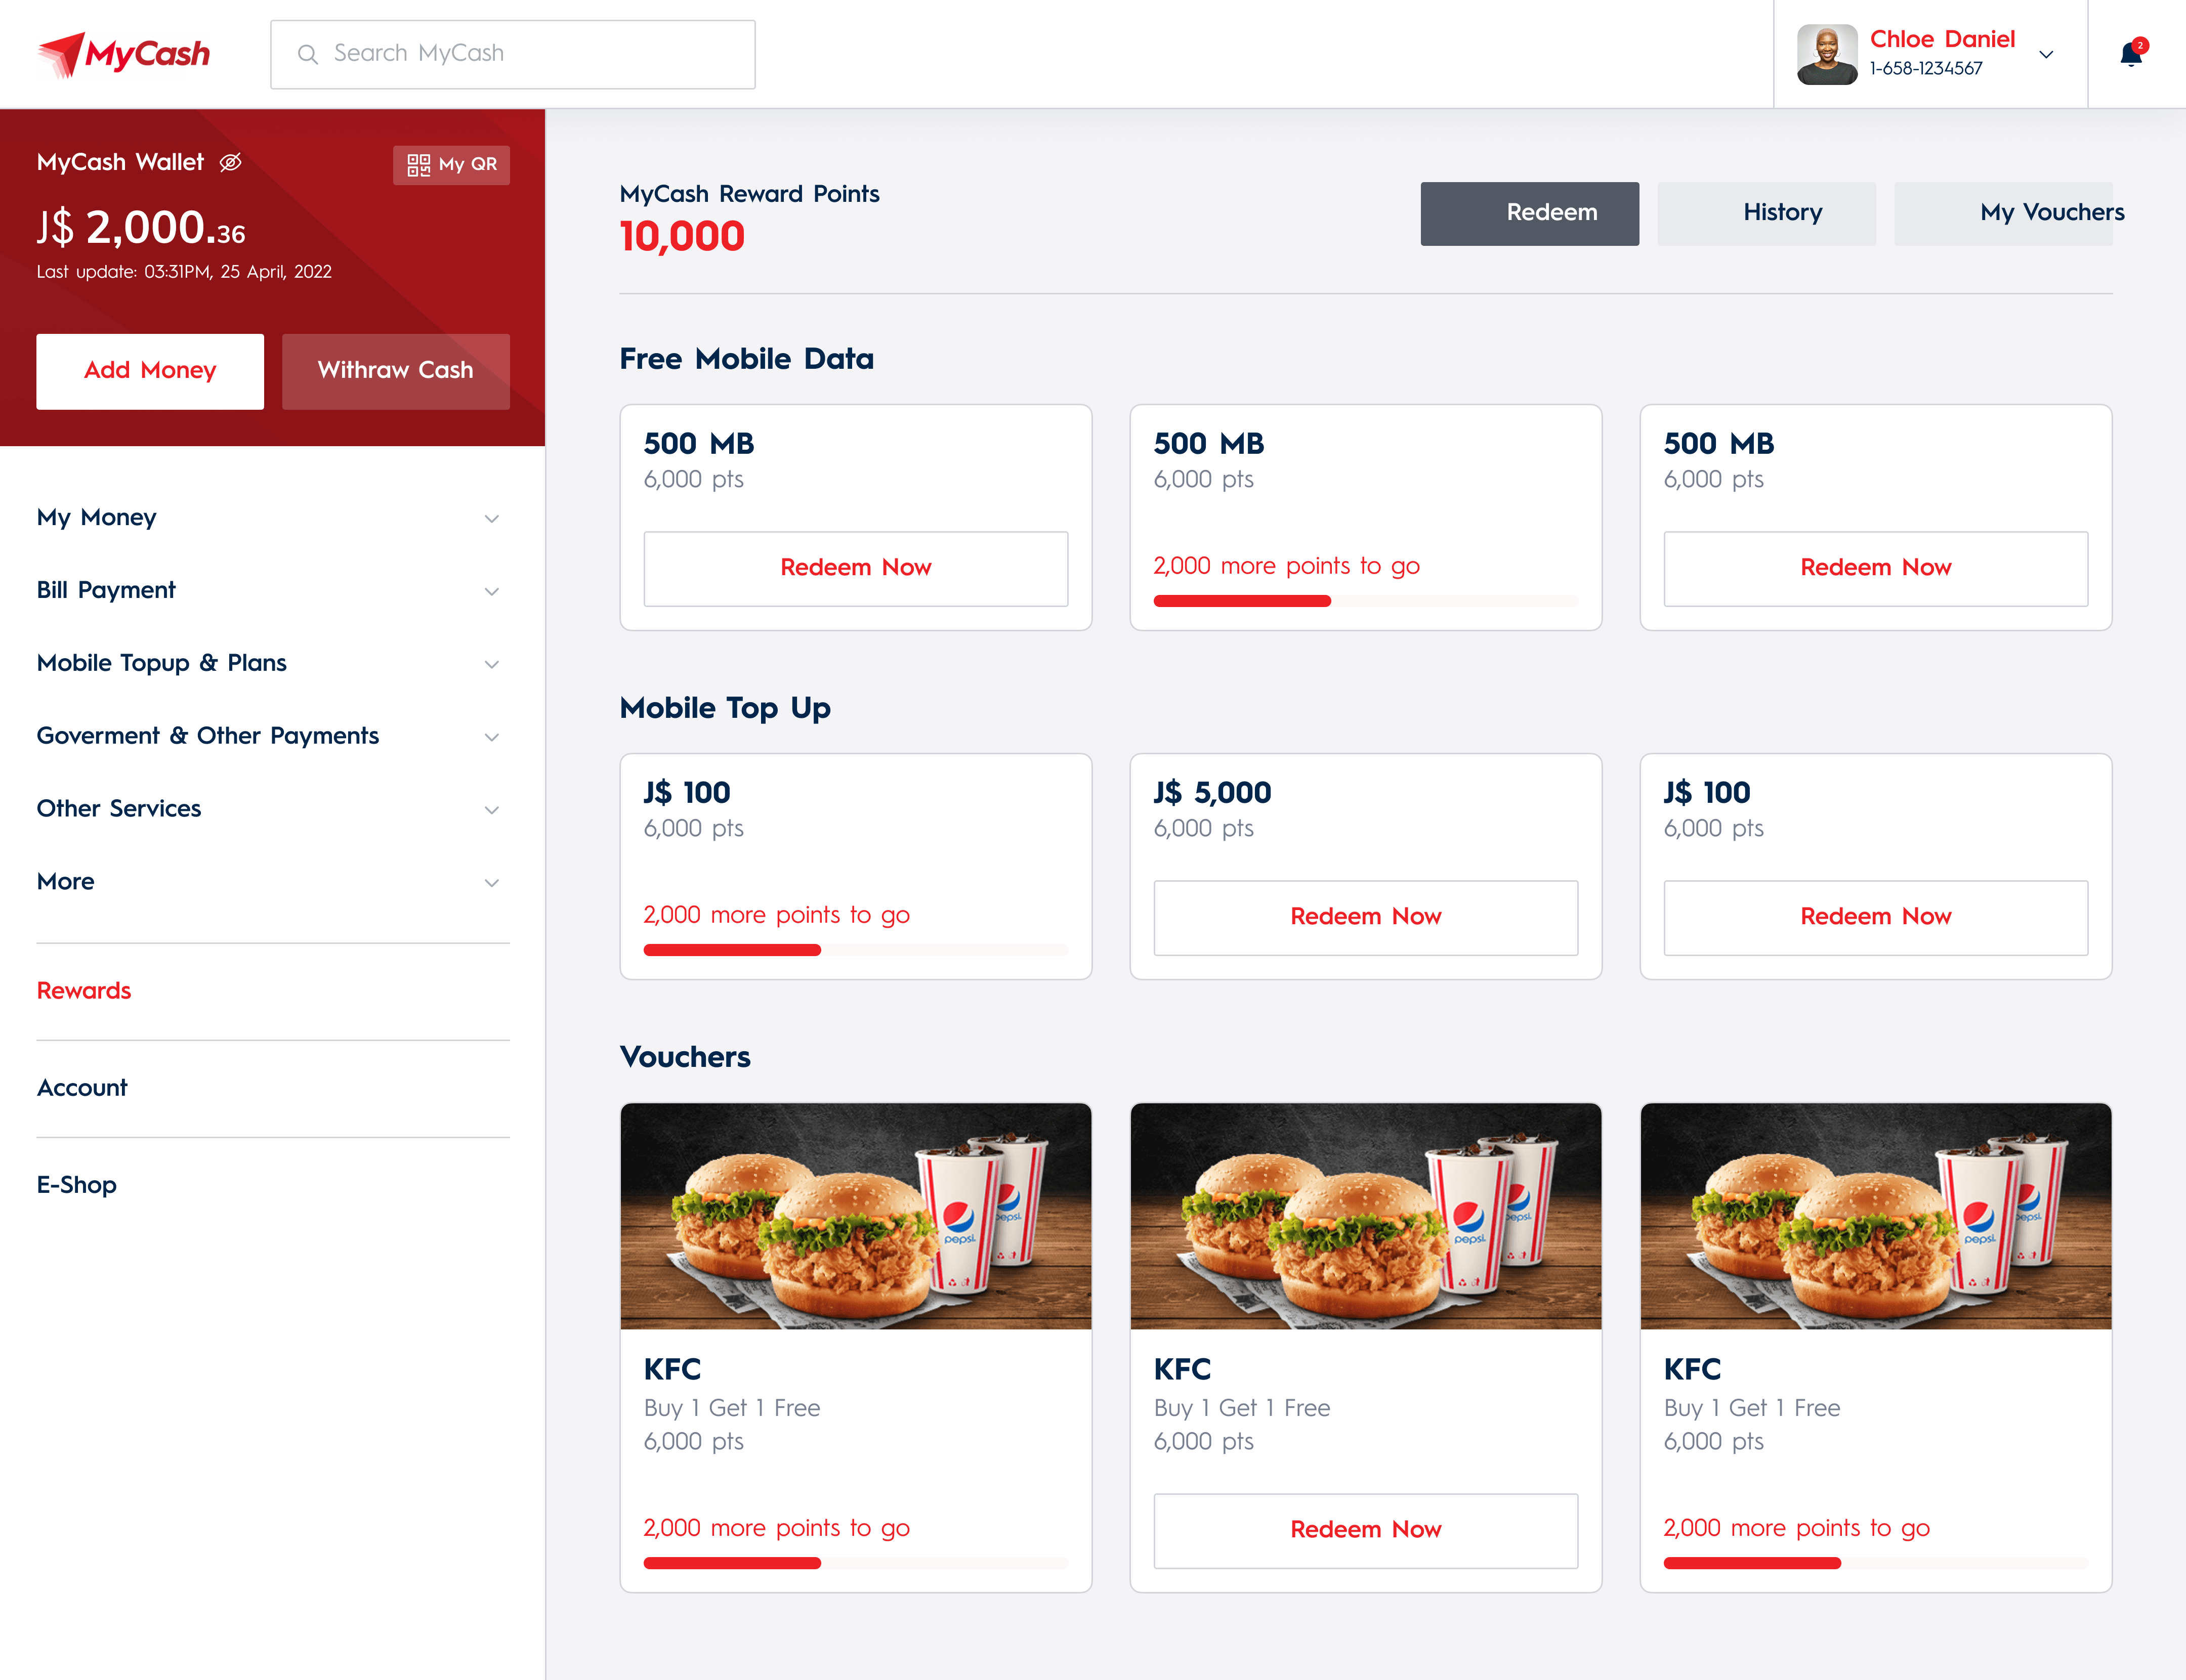
Task: Expand Goverment & Other Payments
Action: 268,736
